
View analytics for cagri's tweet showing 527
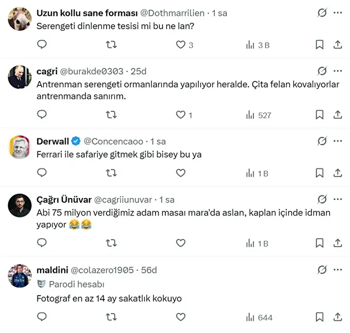coord(259,115)
